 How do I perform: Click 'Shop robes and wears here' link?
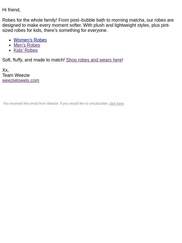click(x=94, y=60)
